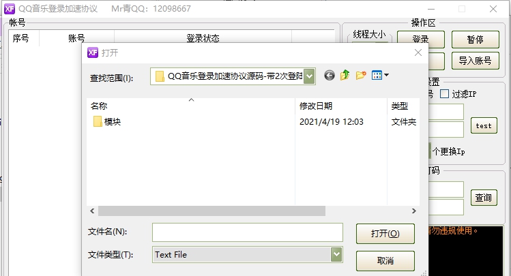Select the 模块 folder icon
The height and width of the screenshot is (276, 511).
[98, 121]
